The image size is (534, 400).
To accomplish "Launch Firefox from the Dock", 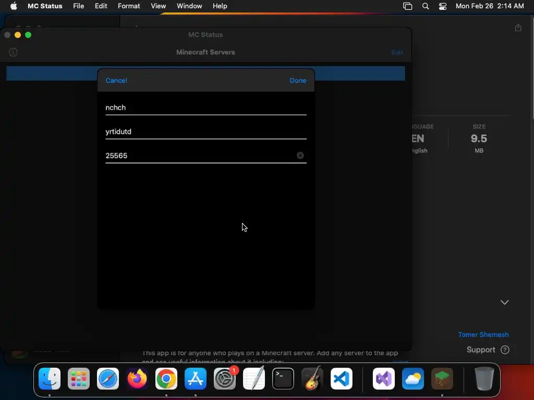I will [137, 379].
